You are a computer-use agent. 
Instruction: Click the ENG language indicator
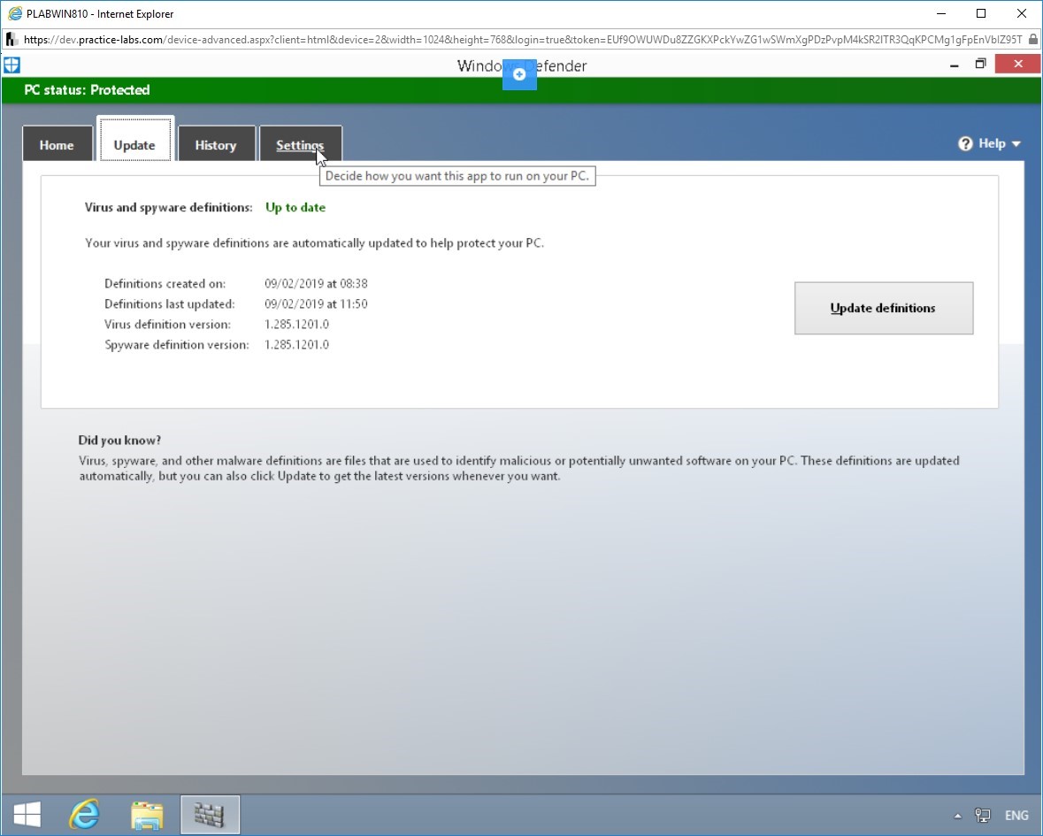pyautogui.click(x=1016, y=816)
